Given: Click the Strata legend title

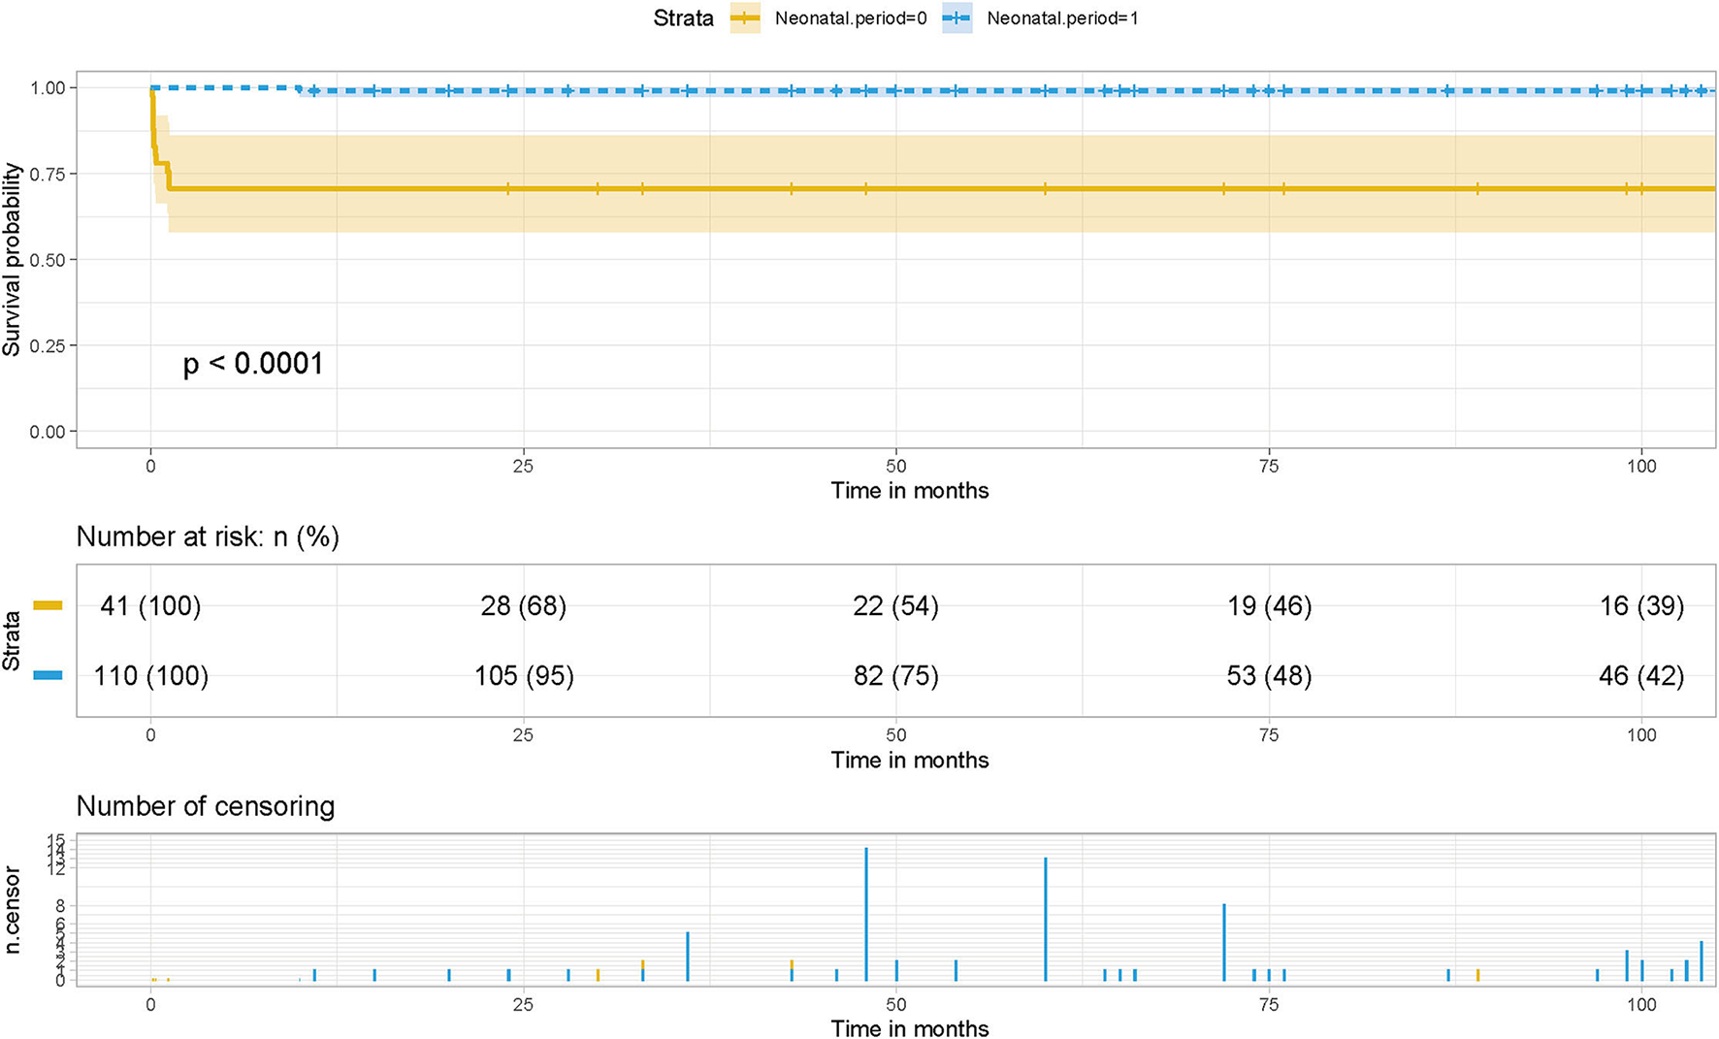Looking at the screenshot, I should pyautogui.click(x=683, y=18).
